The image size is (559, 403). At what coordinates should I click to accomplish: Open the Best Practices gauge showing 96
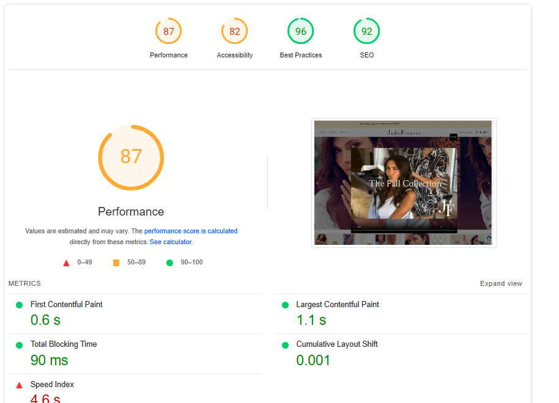coord(301,31)
